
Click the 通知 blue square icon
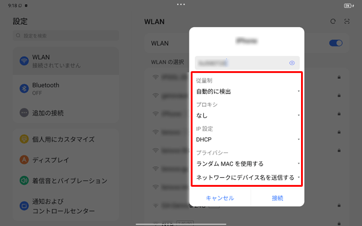click(24, 206)
